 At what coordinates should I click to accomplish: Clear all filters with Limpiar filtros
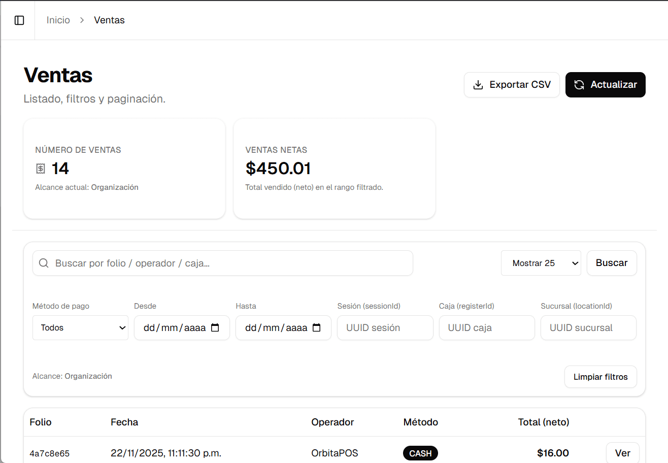[x=600, y=377]
